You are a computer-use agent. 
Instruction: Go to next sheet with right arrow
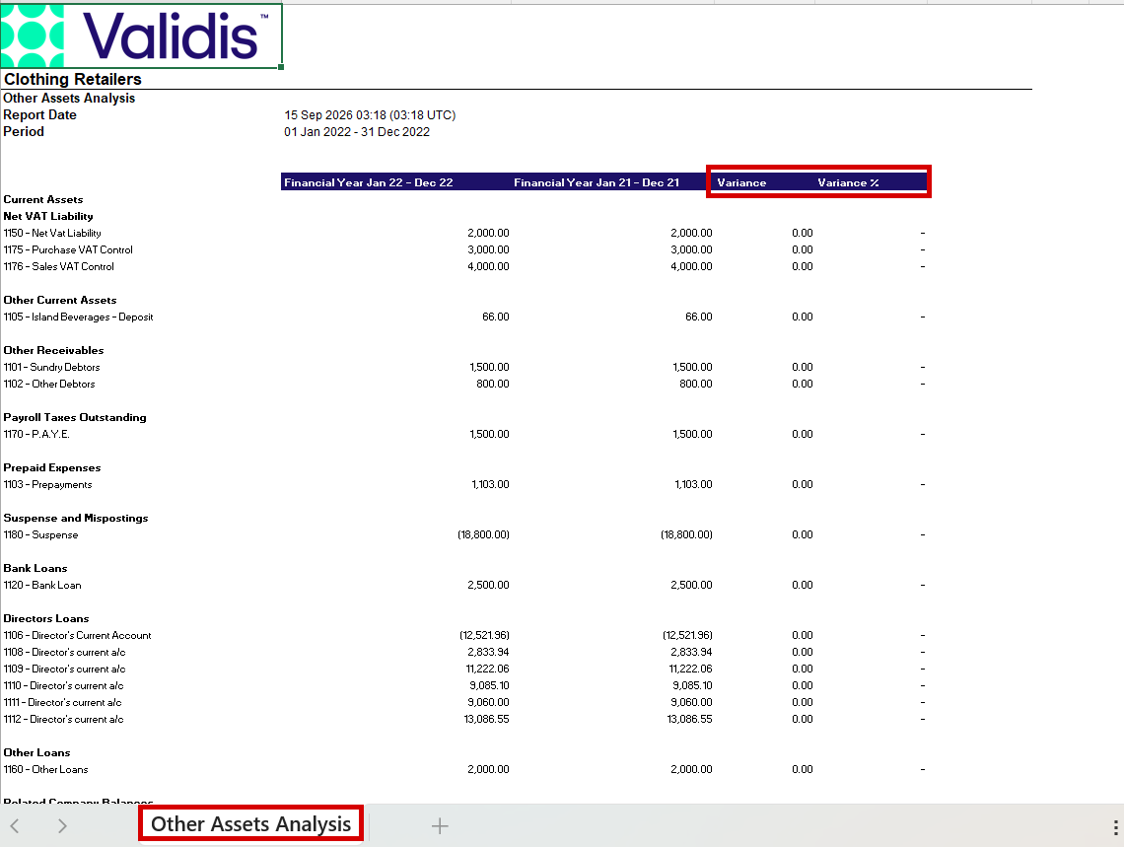pyautogui.click(x=62, y=826)
